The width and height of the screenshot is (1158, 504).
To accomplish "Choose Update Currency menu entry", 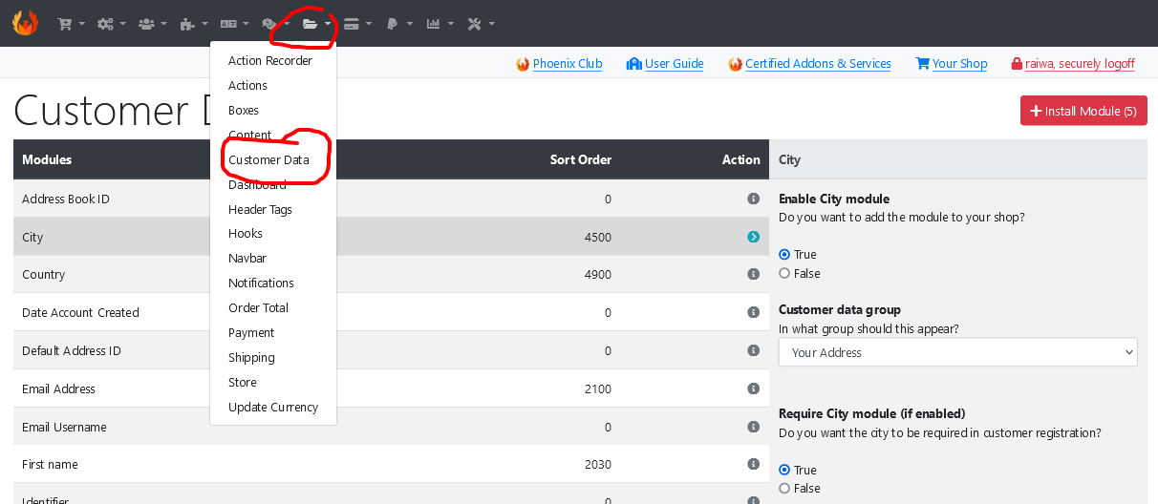I will click(273, 408).
